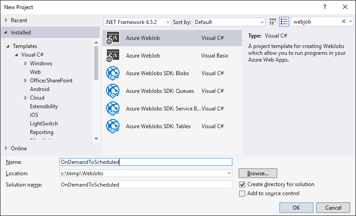Expand the Cloud tree node
The width and height of the screenshot is (356, 216).
tap(26, 98)
